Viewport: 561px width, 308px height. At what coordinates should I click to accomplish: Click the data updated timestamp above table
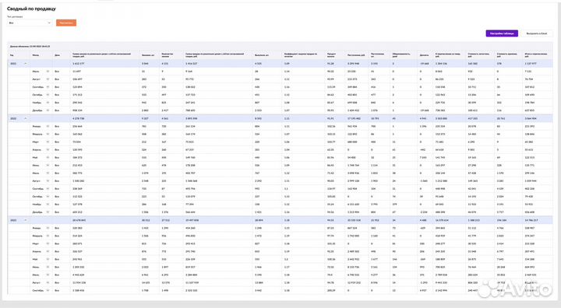pyautogui.click(x=30, y=47)
